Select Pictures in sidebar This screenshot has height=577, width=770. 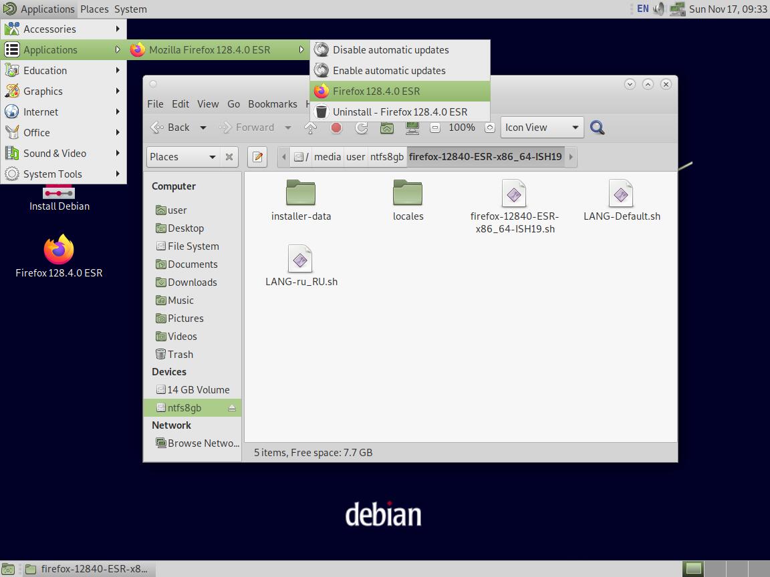click(192, 319)
